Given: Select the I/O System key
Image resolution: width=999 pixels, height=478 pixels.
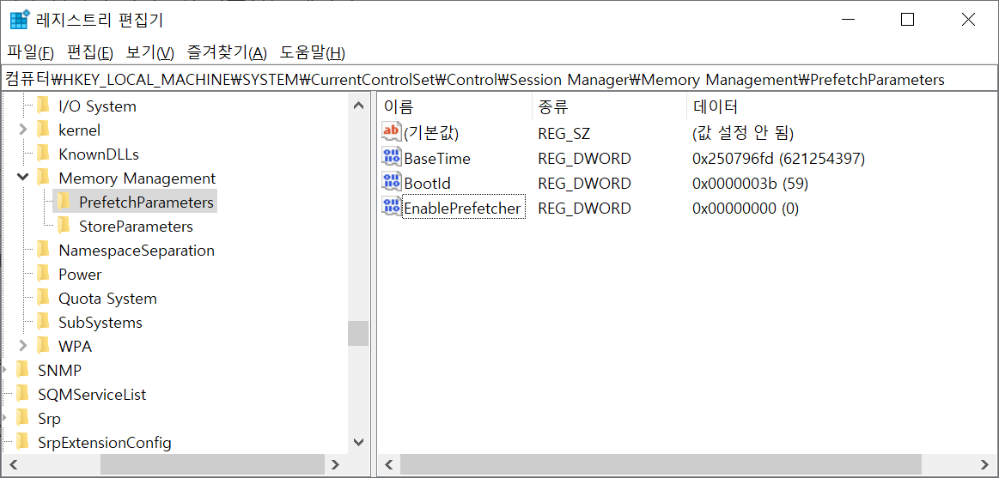Looking at the screenshot, I should (97, 106).
